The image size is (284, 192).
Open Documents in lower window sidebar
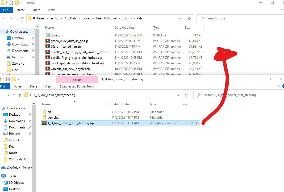point(17,127)
